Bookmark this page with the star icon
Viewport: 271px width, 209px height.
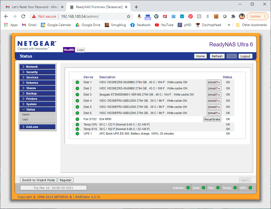(128, 16)
